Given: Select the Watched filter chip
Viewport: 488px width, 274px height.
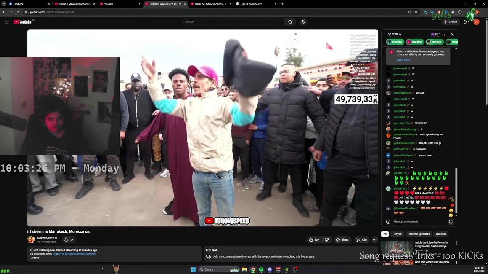Looking at the screenshot, I should click(441, 234).
